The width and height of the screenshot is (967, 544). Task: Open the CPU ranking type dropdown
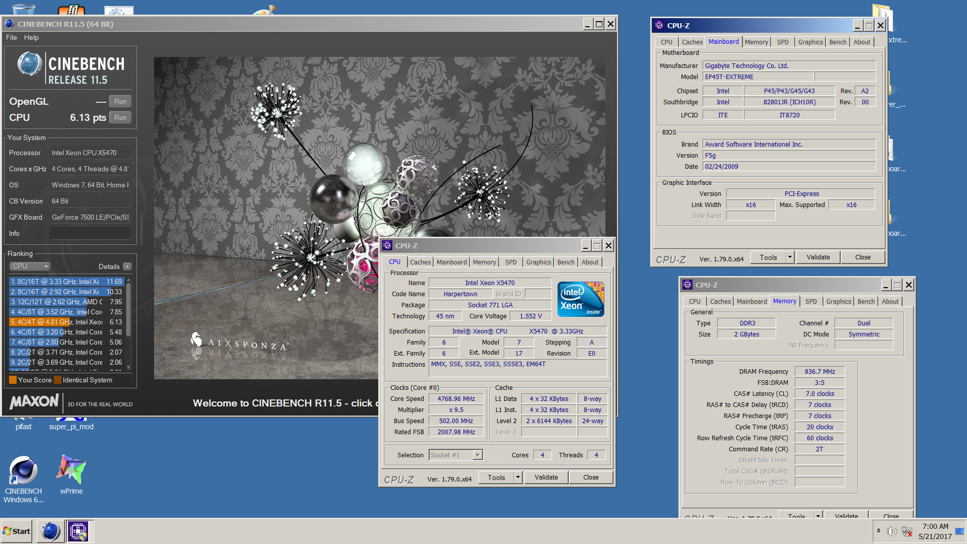coord(30,266)
